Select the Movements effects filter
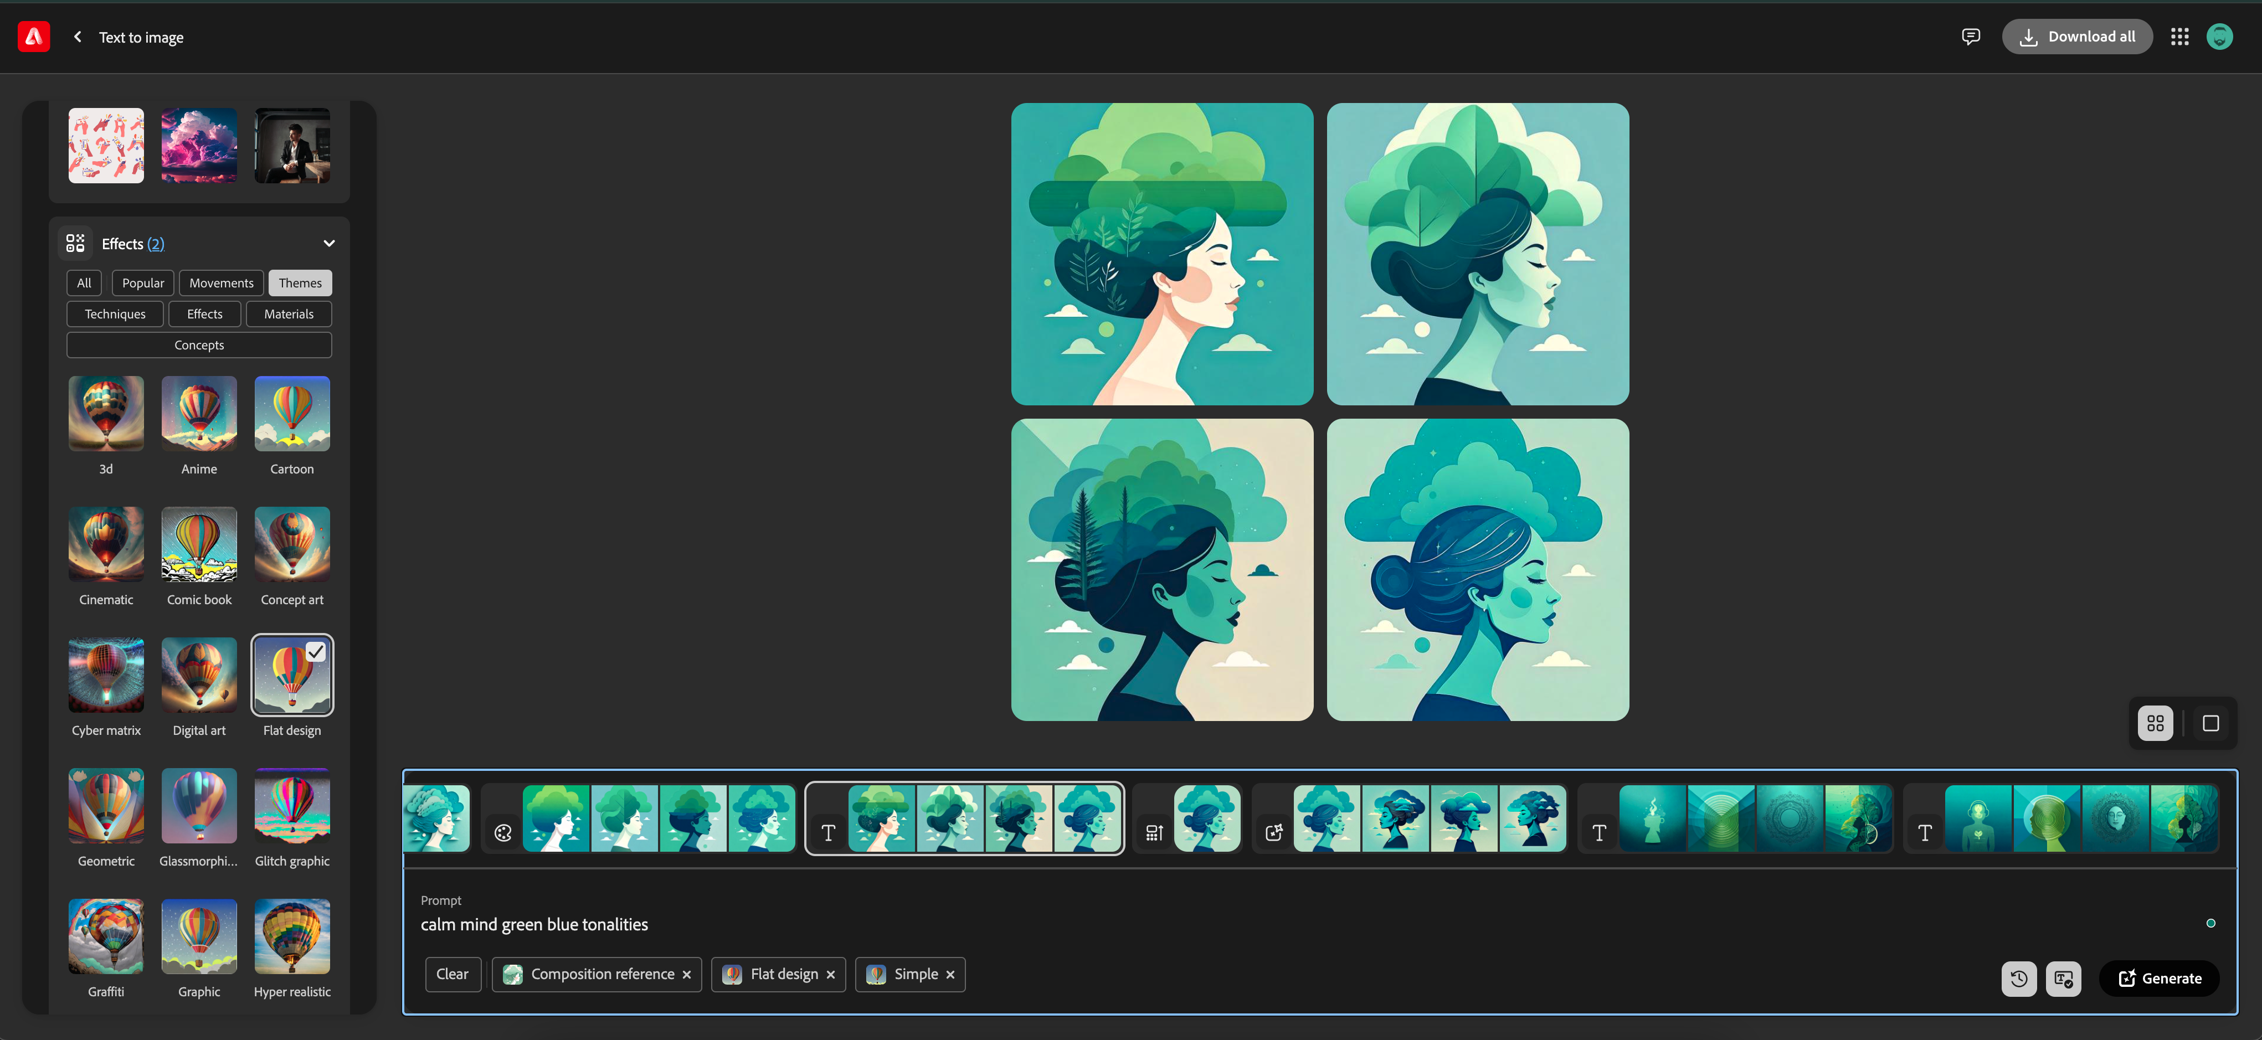 click(x=222, y=282)
